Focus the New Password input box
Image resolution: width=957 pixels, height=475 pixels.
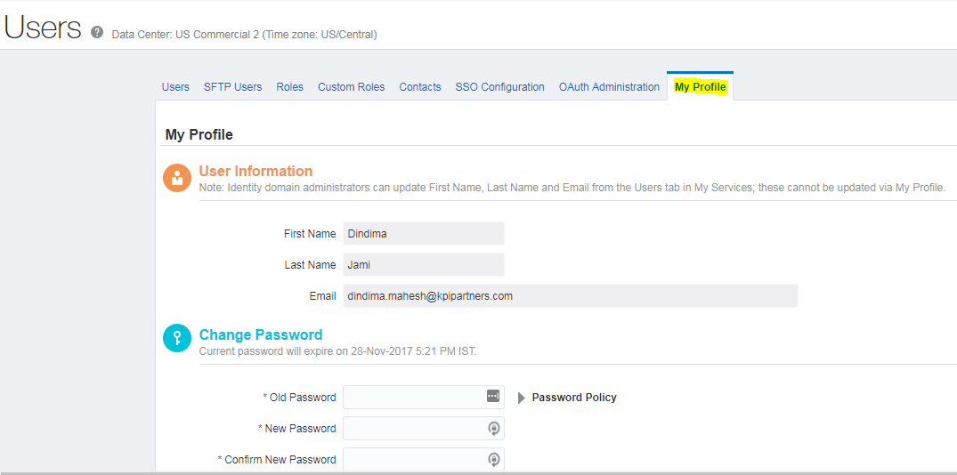[413, 429]
